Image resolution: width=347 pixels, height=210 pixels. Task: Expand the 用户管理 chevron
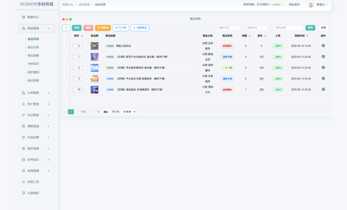[x=49, y=104]
